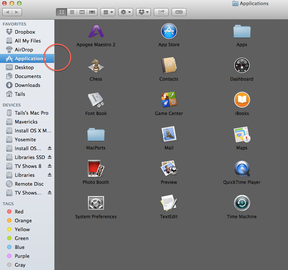The width and height of the screenshot is (288, 270).
Task: Select the Game Center icon
Action: click(169, 99)
